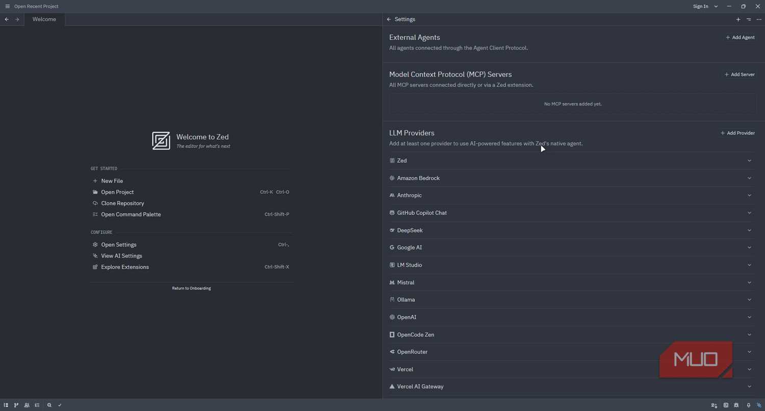Switch to the Welcome tab

[x=44, y=19]
